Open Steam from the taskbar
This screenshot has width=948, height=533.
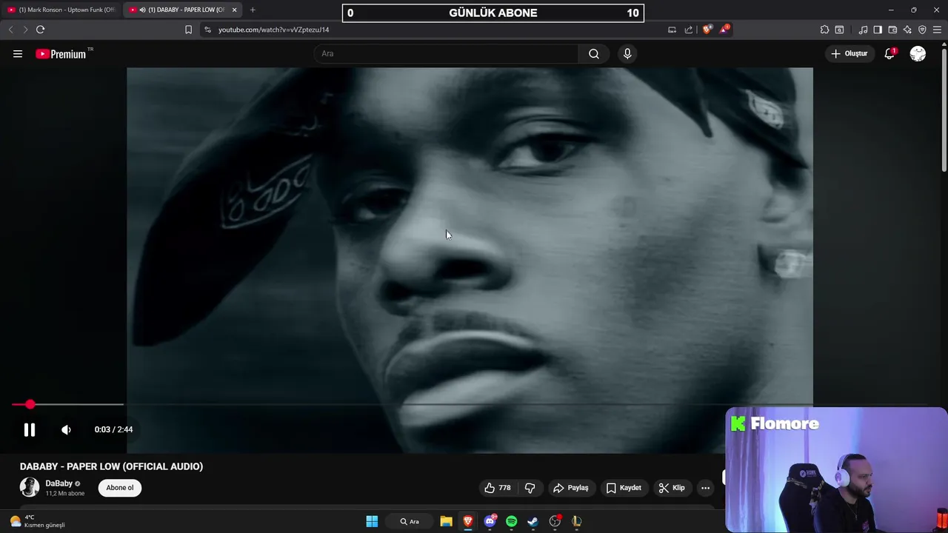[533, 521]
